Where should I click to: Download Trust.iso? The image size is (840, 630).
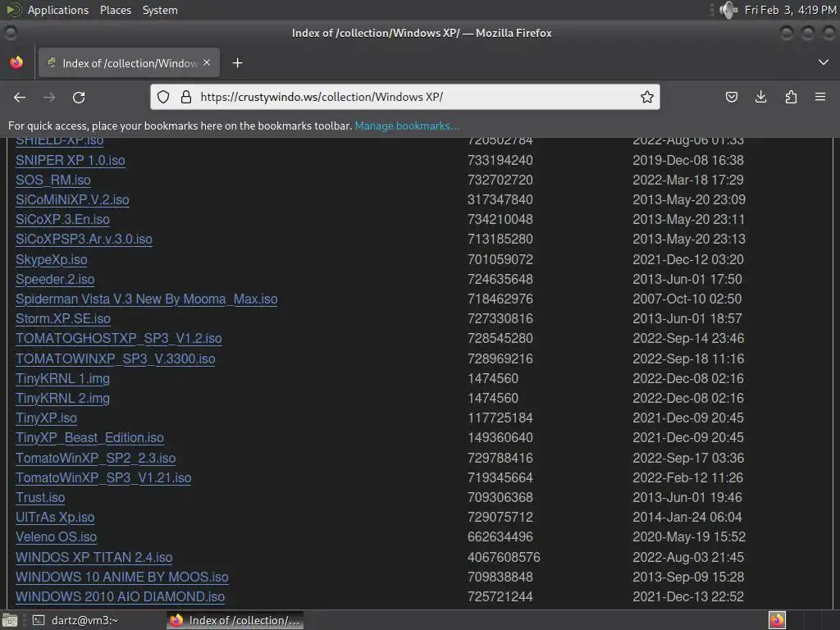[x=40, y=498]
